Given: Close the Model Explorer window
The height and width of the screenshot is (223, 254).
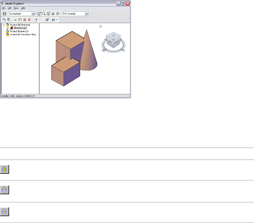Looking at the screenshot, I should [128, 4].
